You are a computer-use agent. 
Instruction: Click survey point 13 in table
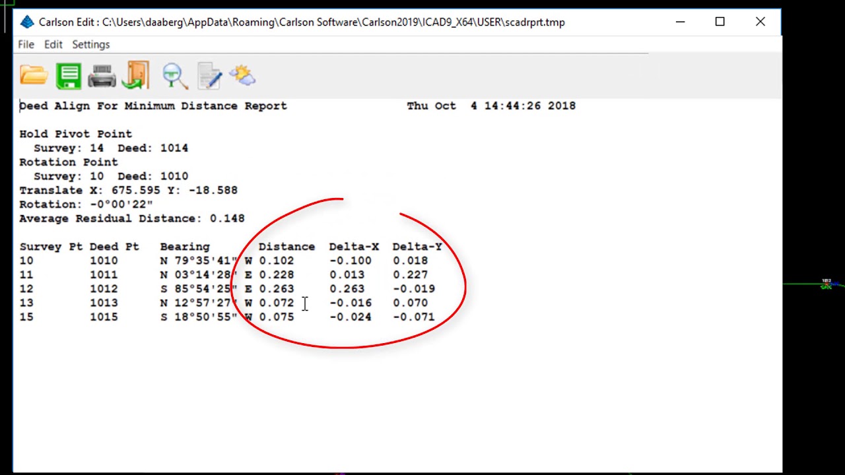coord(26,303)
